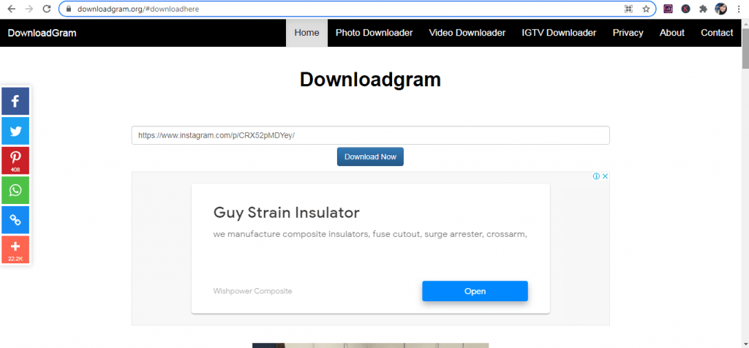This screenshot has height=348, width=749.
Task: Open the QR code icon in address bar
Action: (x=628, y=9)
